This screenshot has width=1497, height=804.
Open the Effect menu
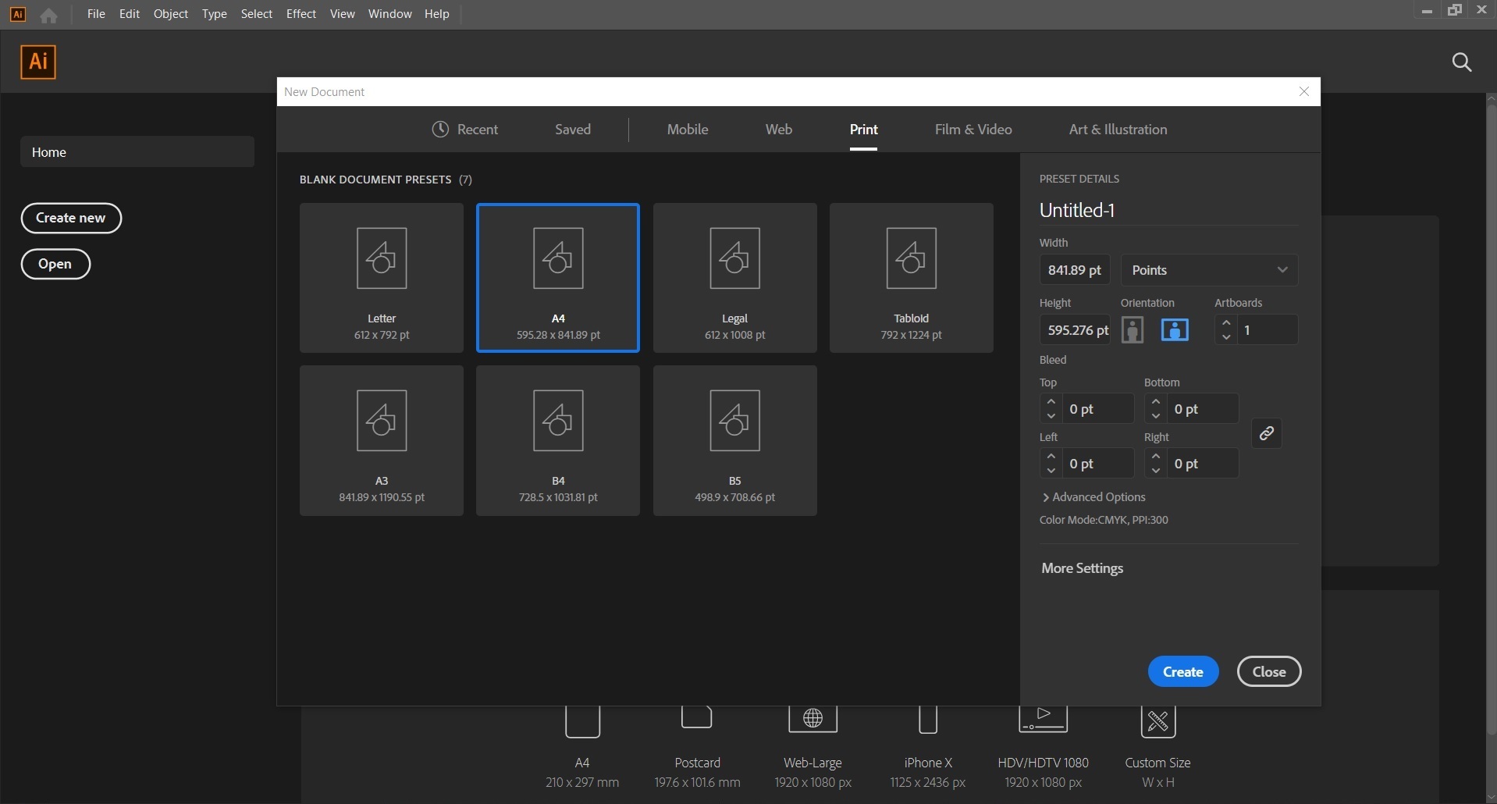point(301,14)
